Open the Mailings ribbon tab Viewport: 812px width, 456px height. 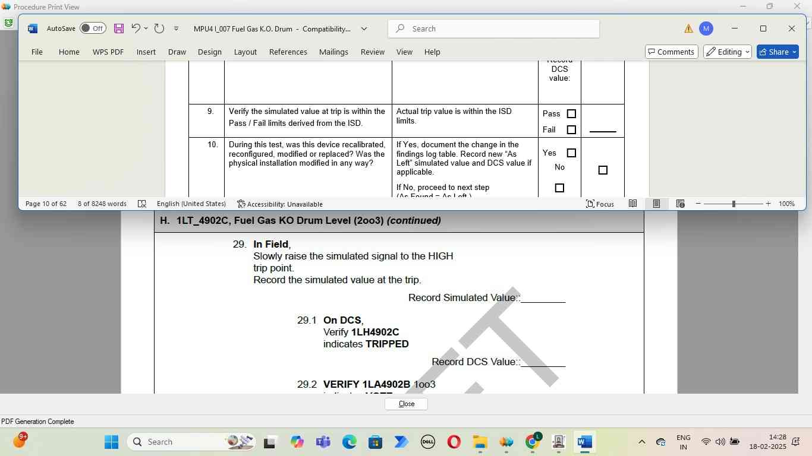pos(333,52)
